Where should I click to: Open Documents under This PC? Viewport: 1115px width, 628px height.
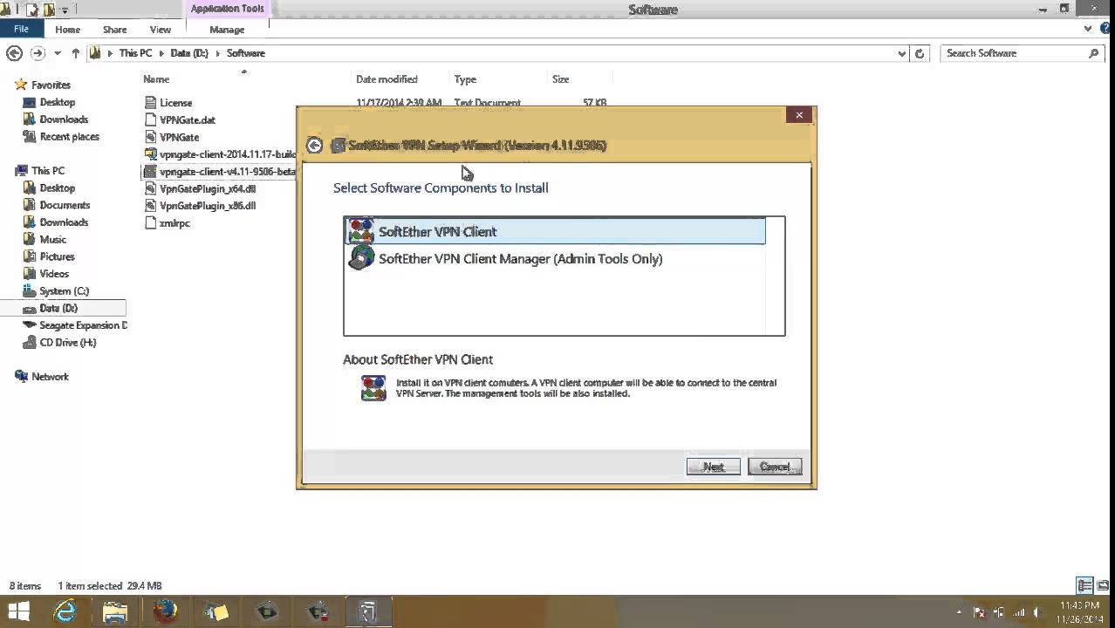click(x=64, y=205)
